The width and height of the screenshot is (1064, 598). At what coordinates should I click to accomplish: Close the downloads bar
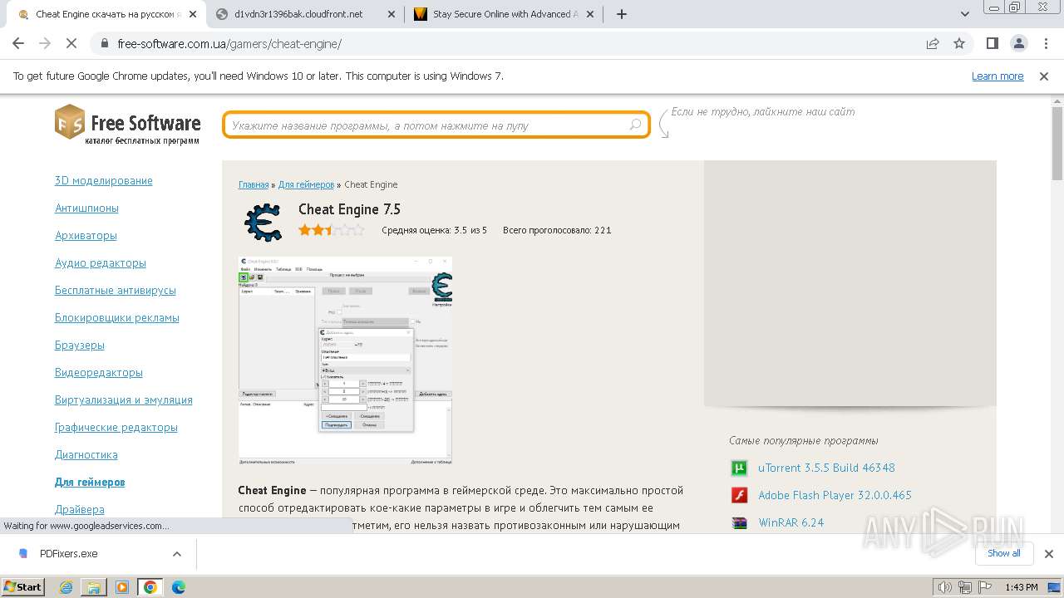coord(1048,554)
